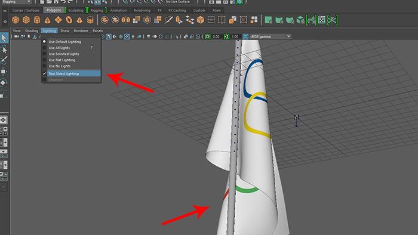The height and width of the screenshot is (235, 418).
Task: Click the Planar UV mapping shelf icon
Action: (x=268, y=20)
